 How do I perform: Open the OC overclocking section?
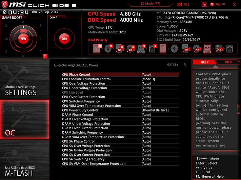pyautogui.click(x=25, y=120)
